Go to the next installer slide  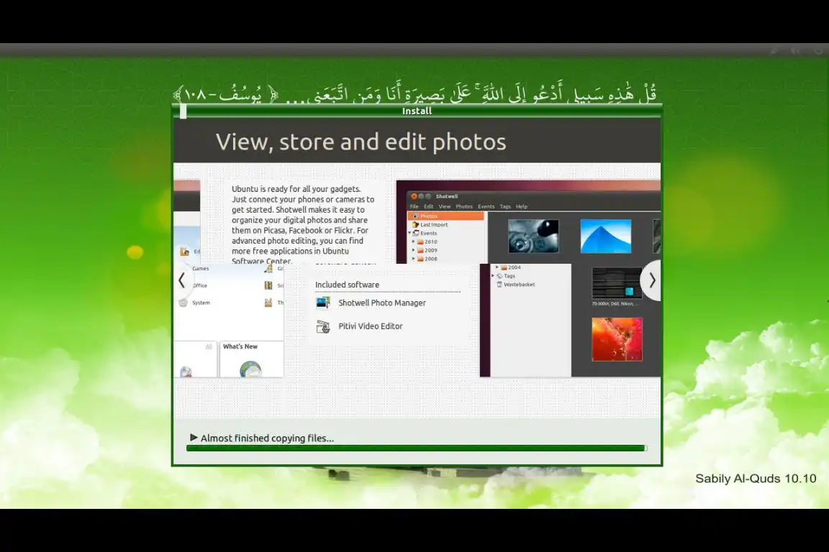coord(651,280)
